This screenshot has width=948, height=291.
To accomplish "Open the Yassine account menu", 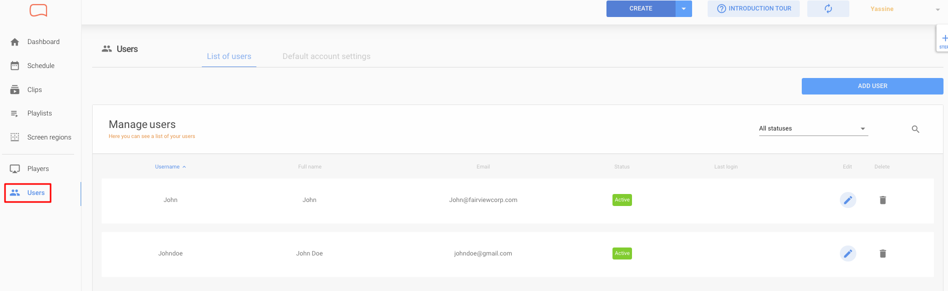I will [882, 8].
